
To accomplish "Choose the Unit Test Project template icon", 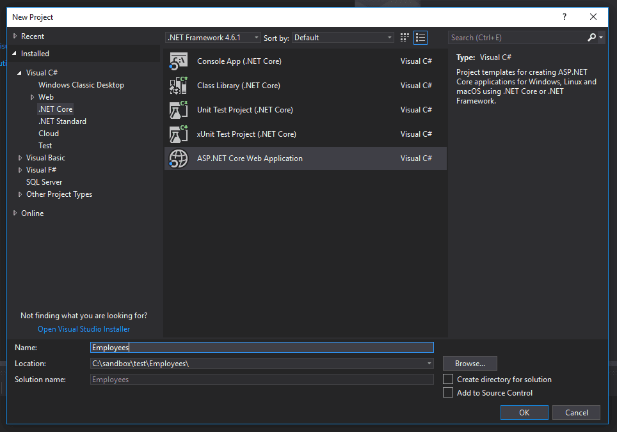I will pos(179,110).
